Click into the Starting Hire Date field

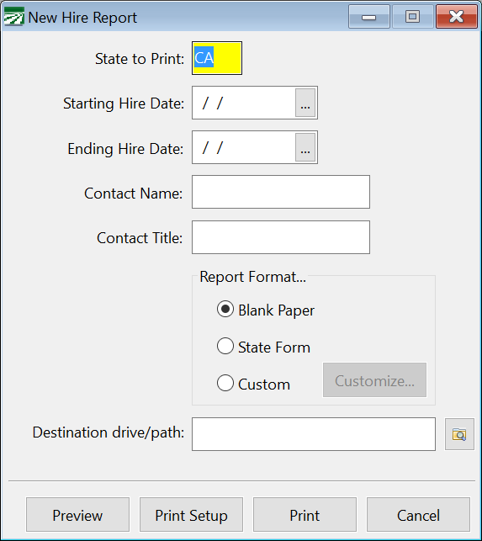pyautogui.click(x=244, y=103)
